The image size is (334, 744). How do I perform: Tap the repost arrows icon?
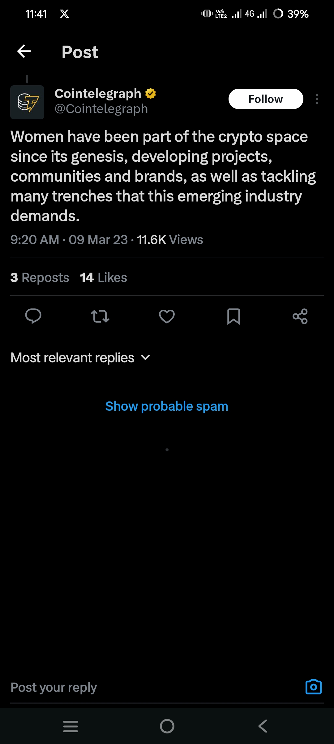pos(100,316)
